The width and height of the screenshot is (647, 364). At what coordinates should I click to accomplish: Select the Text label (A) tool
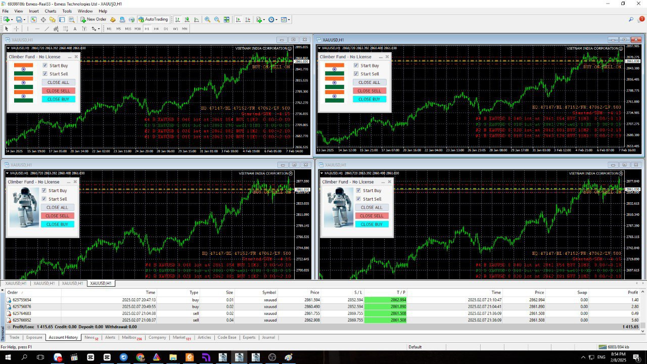75,29
